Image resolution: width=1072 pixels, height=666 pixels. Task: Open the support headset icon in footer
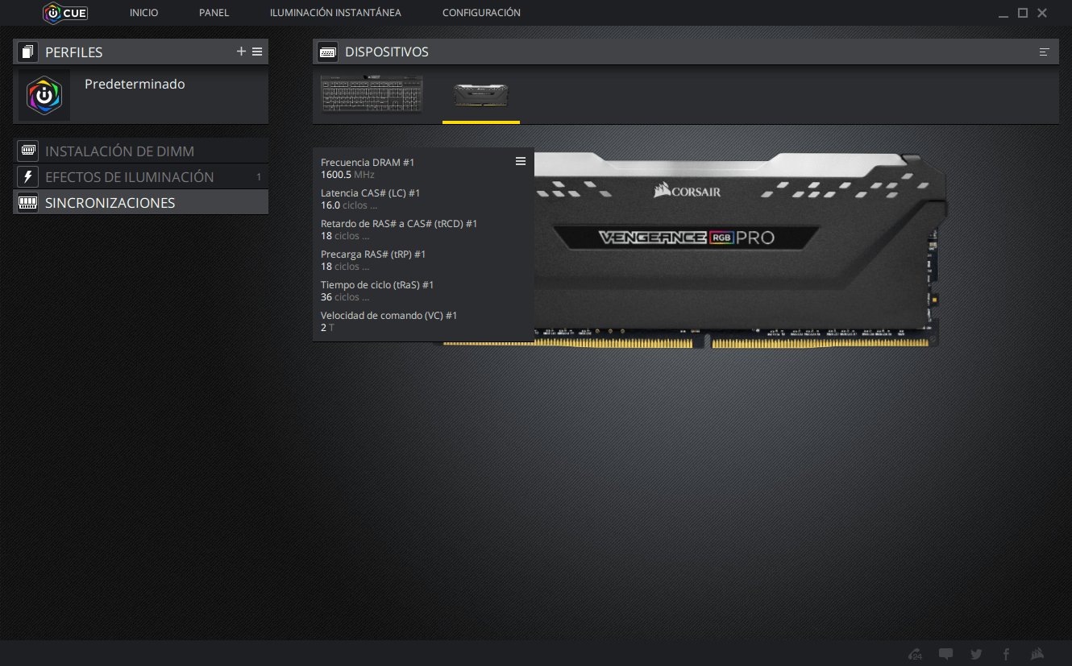pos(915,654)
